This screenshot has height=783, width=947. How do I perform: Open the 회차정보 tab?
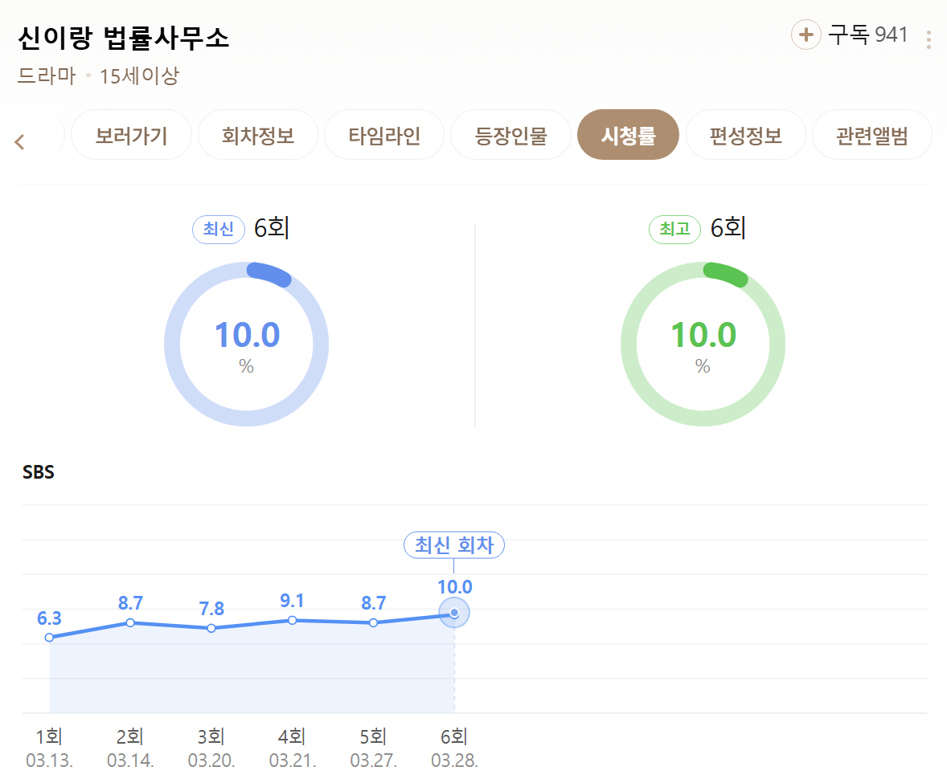click(x=258, y=135)
